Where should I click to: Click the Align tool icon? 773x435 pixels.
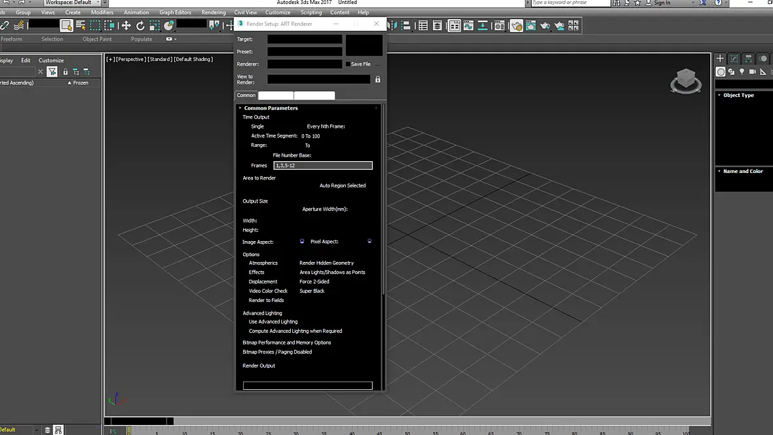pyautogui.click(x=406, y=25)
